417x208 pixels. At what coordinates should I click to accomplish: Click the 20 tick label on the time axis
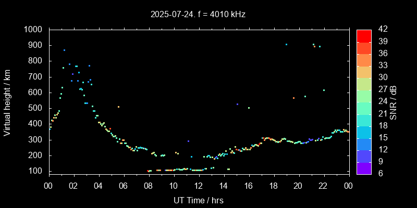click(299, 186)
